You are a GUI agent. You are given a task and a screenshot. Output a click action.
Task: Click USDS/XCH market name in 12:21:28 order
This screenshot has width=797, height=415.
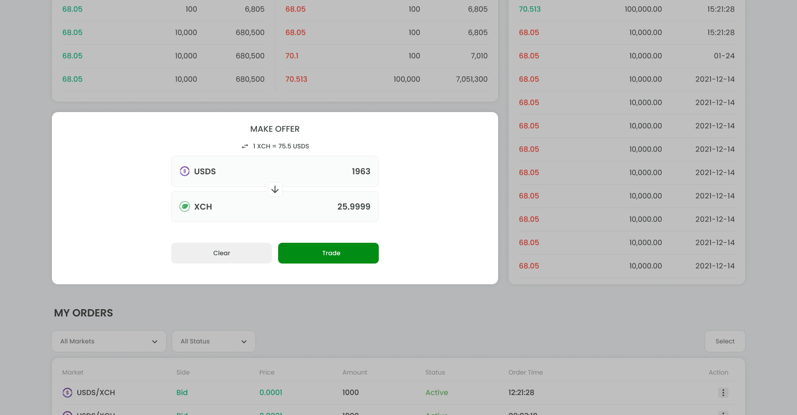tap(96, 393)
